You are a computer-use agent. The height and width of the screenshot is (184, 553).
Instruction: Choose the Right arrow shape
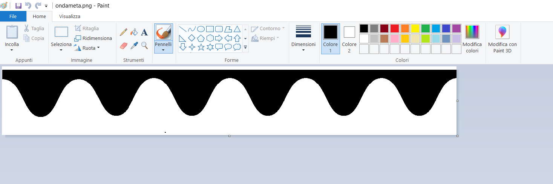click(x=219, y=38)
